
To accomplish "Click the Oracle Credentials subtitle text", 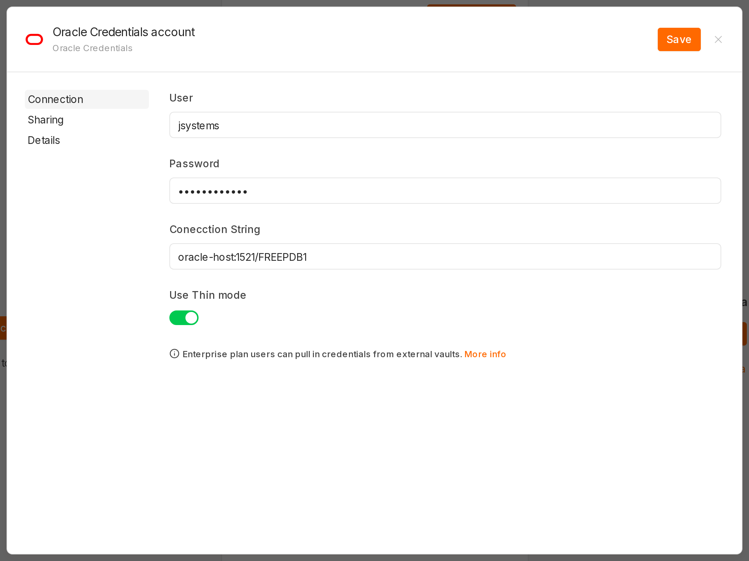I will point(92,48).
